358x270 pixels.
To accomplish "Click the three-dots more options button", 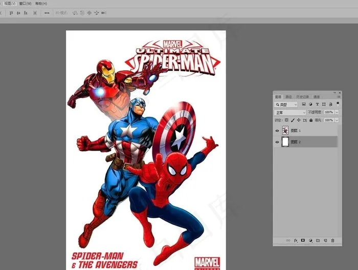I will pyautogui.click(x=47, y=13).
